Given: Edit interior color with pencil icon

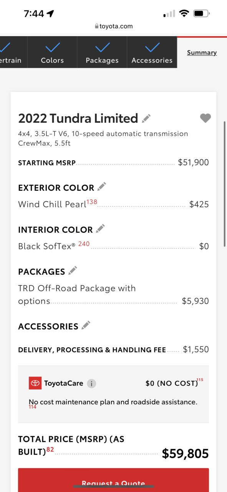Looking at the screenshot, I should [100, 228].
